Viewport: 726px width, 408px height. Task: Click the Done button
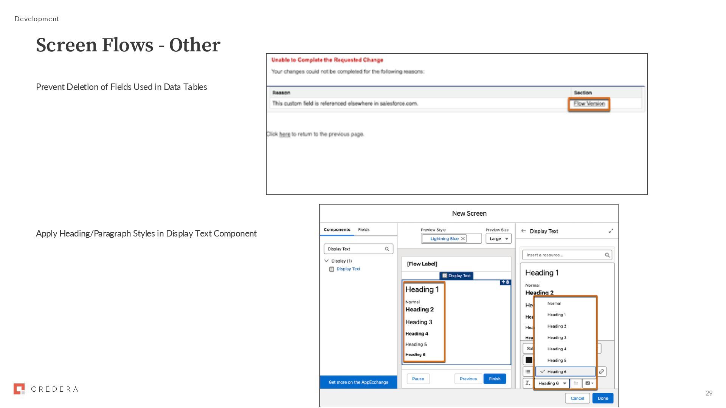pos(603,398)
